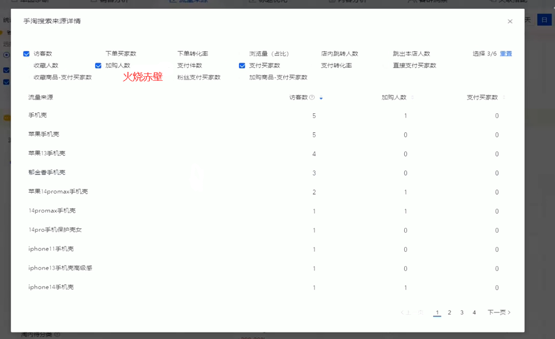Click the 加购人数 column header text
The height and width of the screenshot is (339, 555).
(x=394, y=97)
